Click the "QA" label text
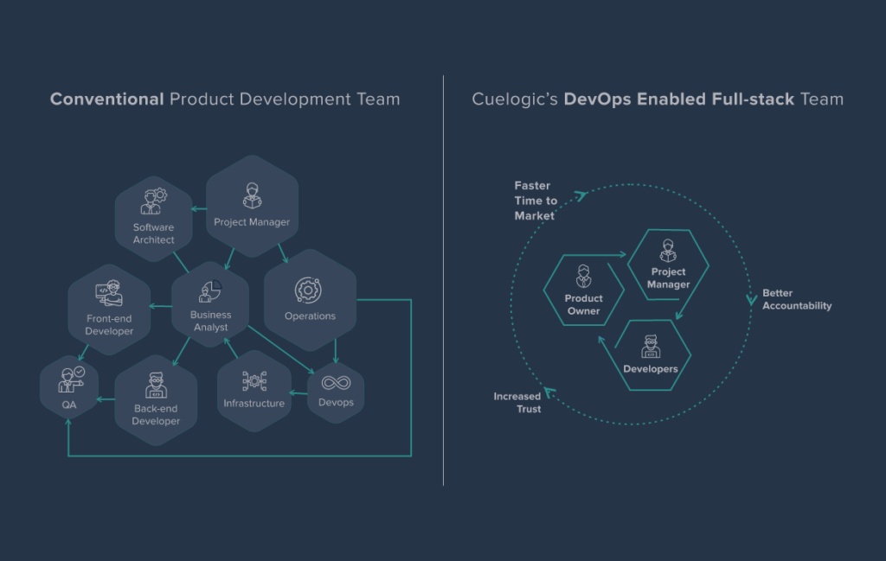Viewport: 886px width, 561px height. (x=69, y=405)
